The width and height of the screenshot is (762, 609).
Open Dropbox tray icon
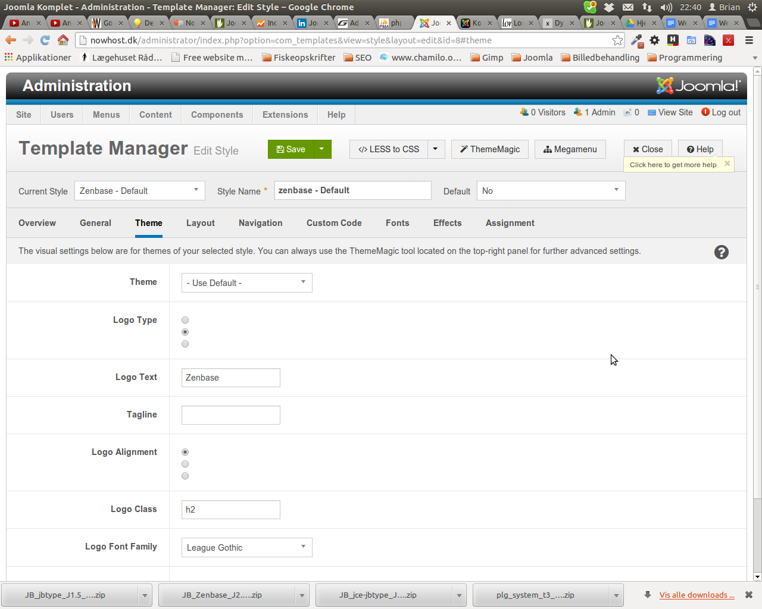pyautogui.click(x=609, y=7)
